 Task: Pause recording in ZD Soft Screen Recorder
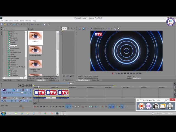[x=148, y=106]
